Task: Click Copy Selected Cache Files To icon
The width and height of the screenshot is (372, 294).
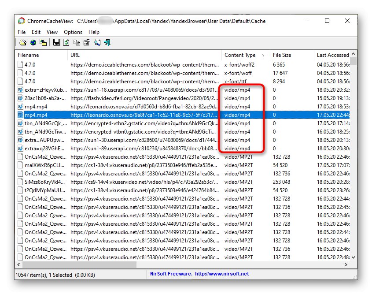Action: [43, 43]
